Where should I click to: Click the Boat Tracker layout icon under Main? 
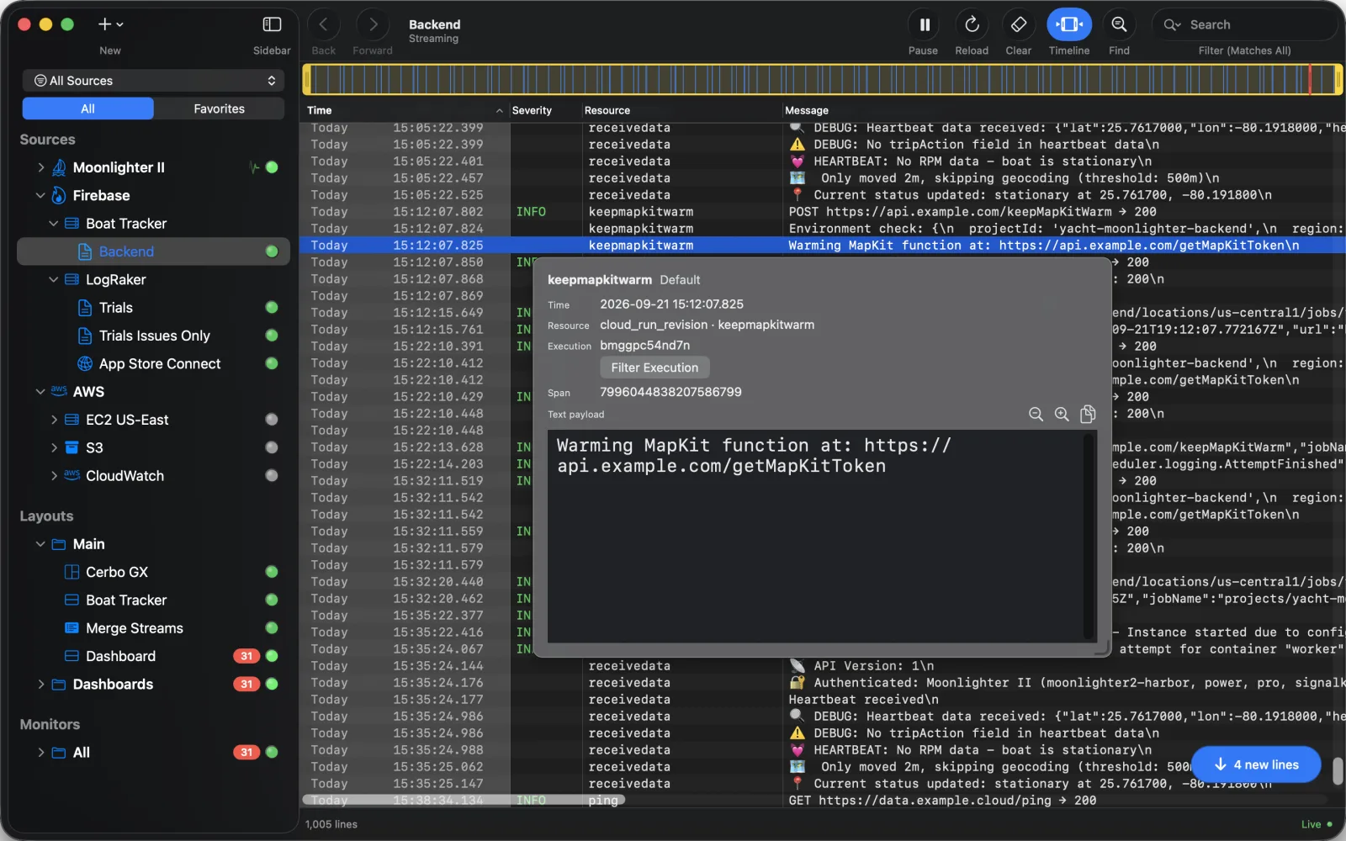(x=72, y=600)
